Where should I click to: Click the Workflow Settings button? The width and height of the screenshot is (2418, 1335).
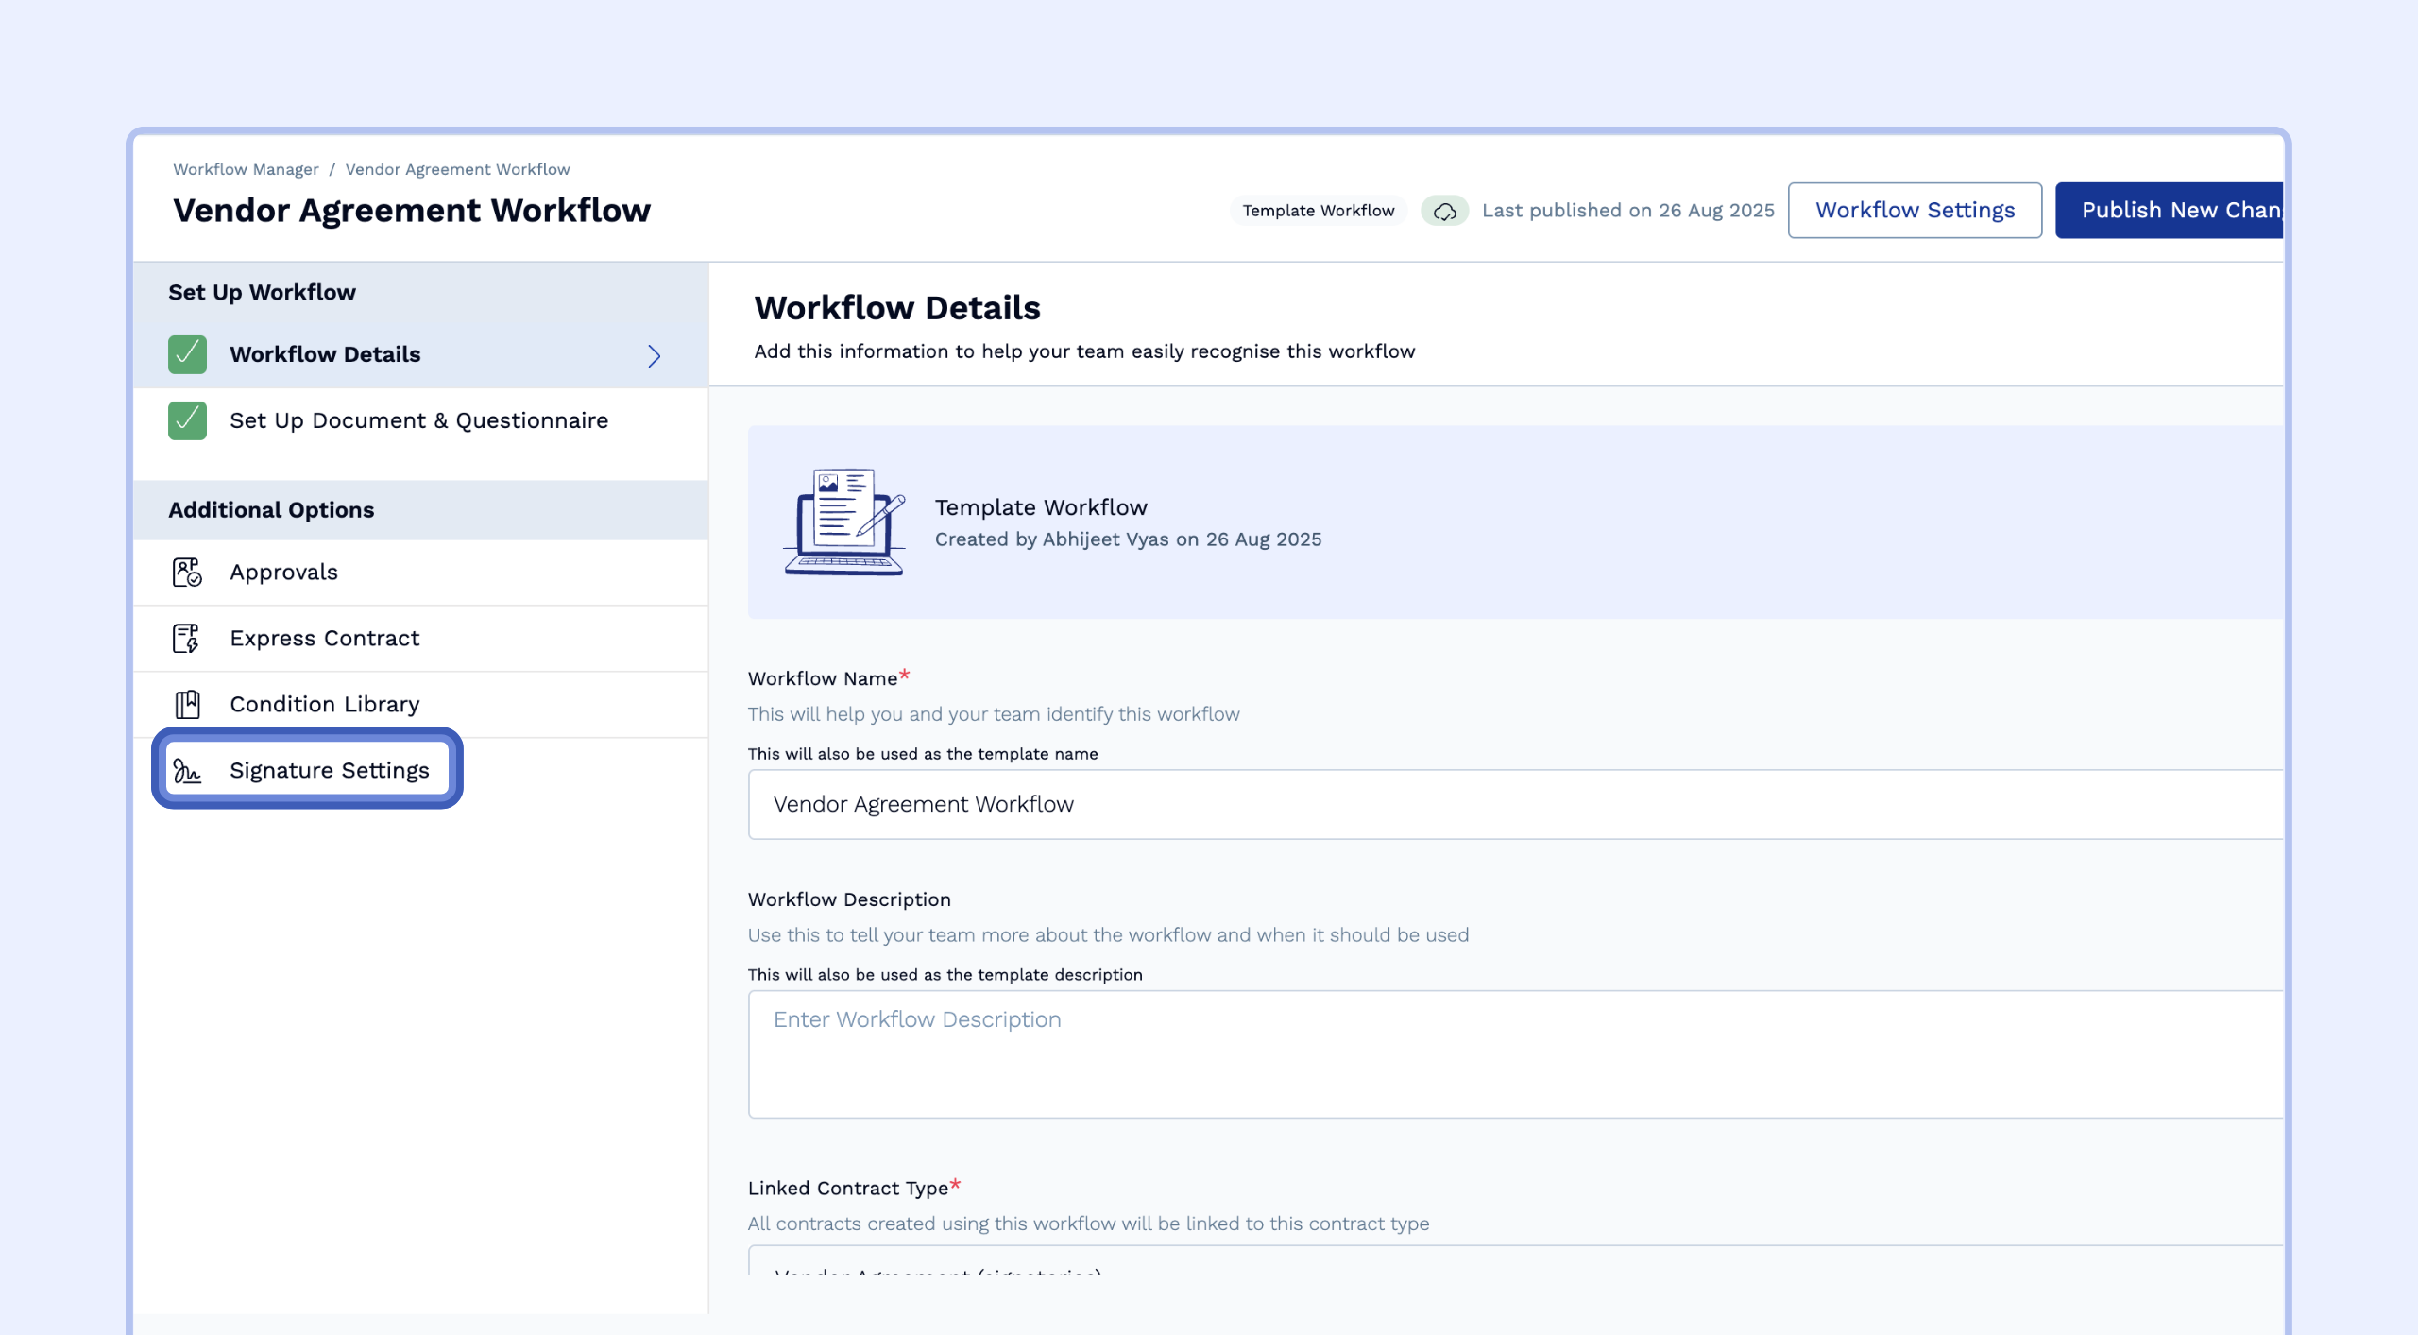(1915, 211)
